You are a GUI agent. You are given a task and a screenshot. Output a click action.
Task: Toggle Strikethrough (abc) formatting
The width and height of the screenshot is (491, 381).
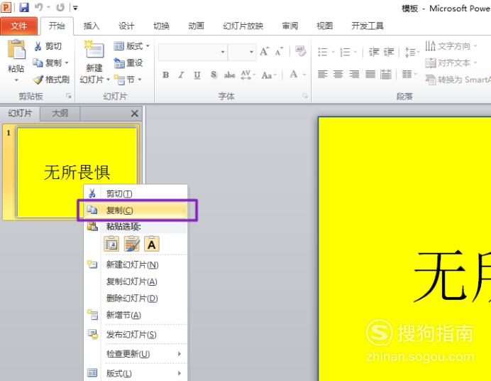tap(229, 75)
